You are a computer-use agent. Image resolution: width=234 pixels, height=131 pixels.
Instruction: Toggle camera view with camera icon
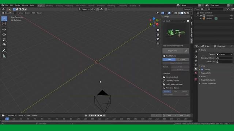coord(158,39)
